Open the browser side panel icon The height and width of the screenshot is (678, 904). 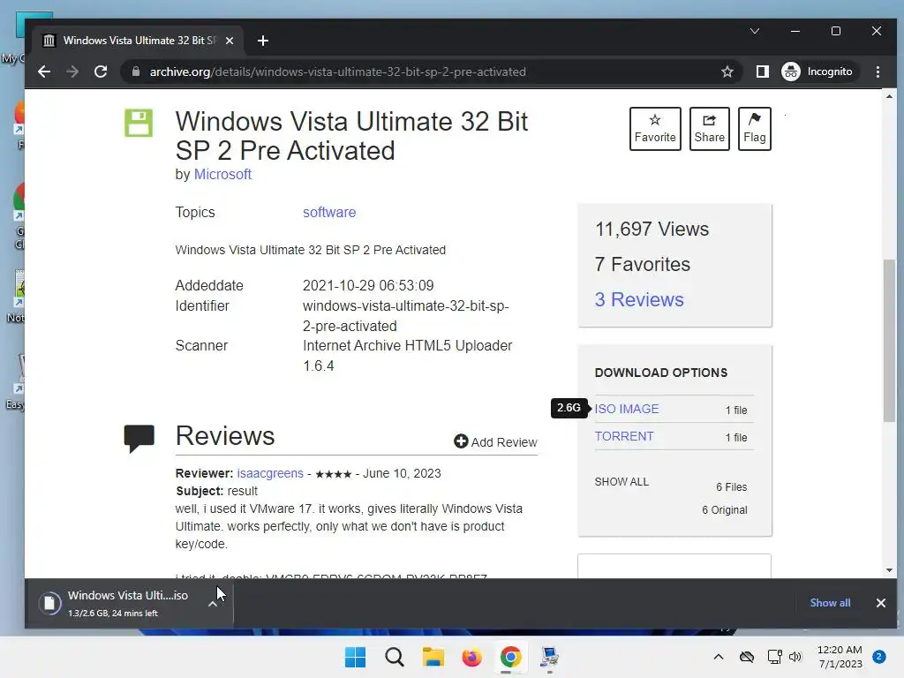tap(762, 72)
